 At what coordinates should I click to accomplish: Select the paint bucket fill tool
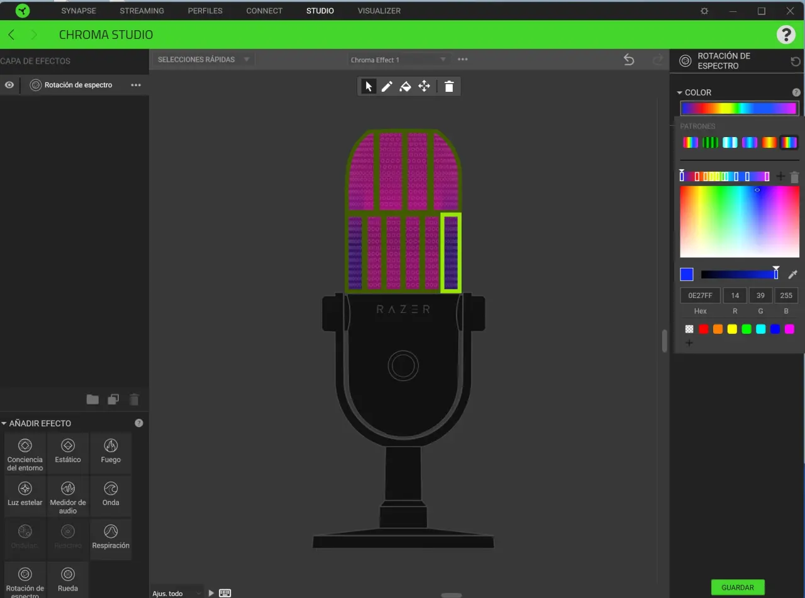406,86
